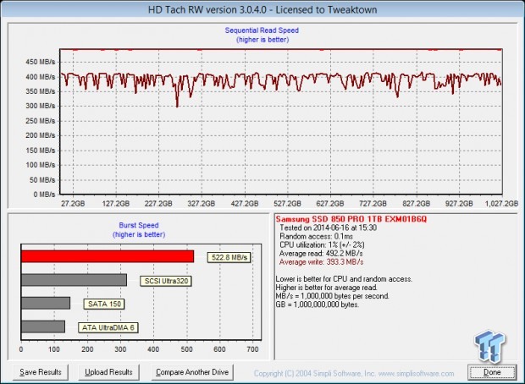Click the Average read 492.2 MB/s line
Screen dimensions: 525x384
tap(321, 253)
